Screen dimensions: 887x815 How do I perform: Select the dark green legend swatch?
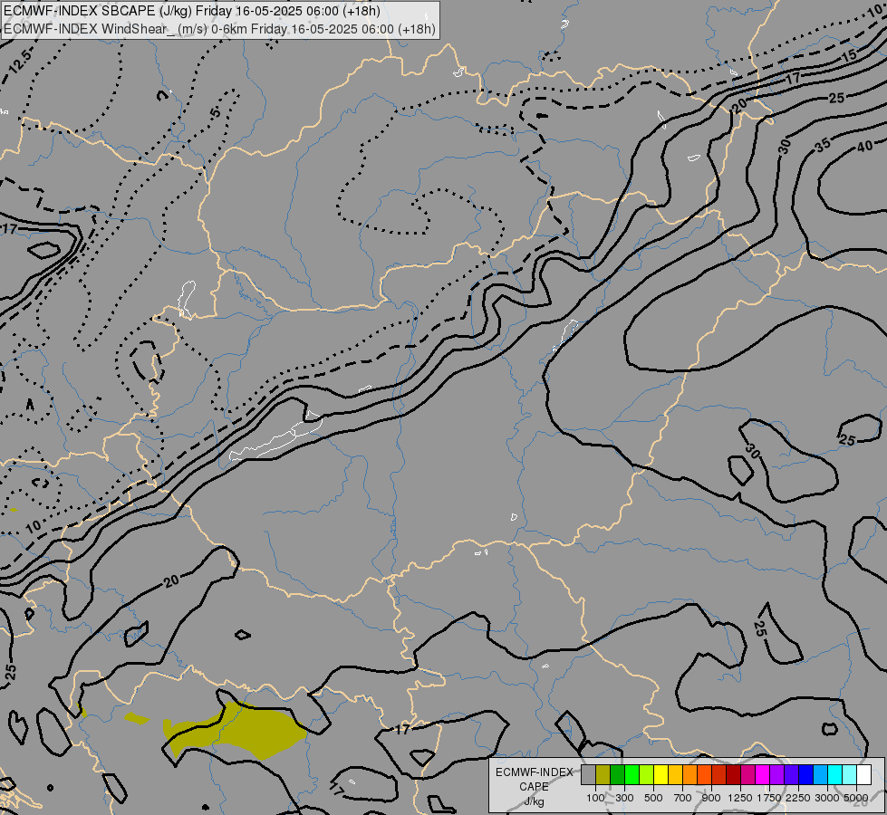tap(617, 774)
